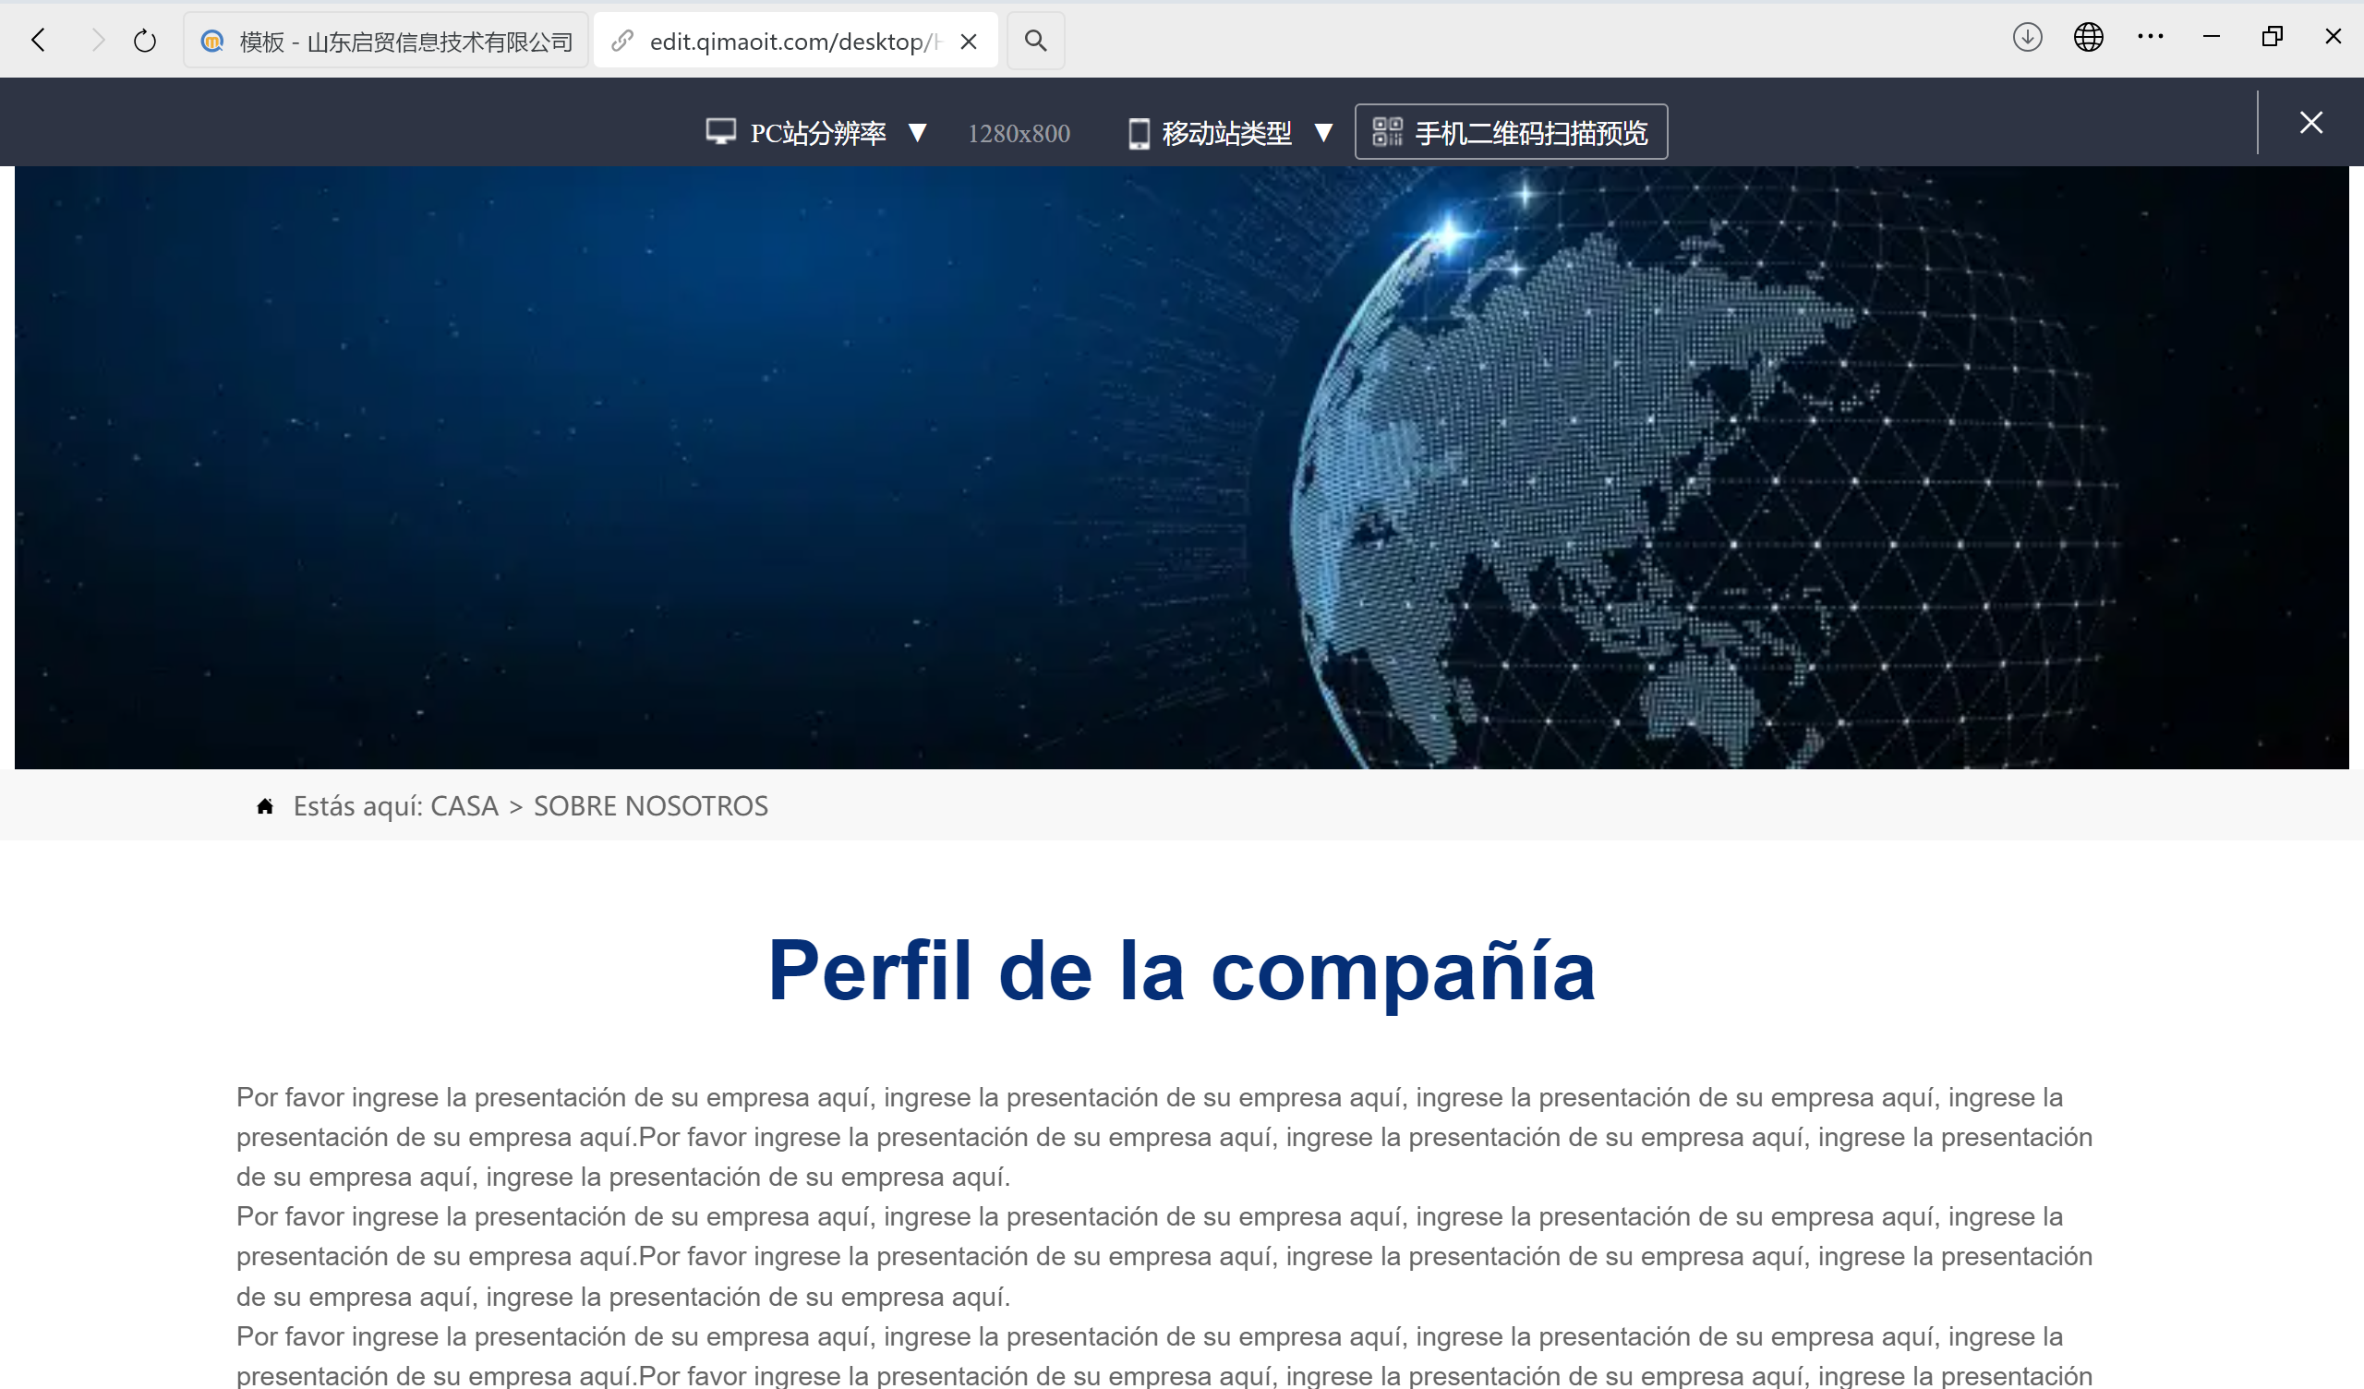
Task: Expand the 移动站类型 device type dropdown
Action: click(x=1325, y=132)
